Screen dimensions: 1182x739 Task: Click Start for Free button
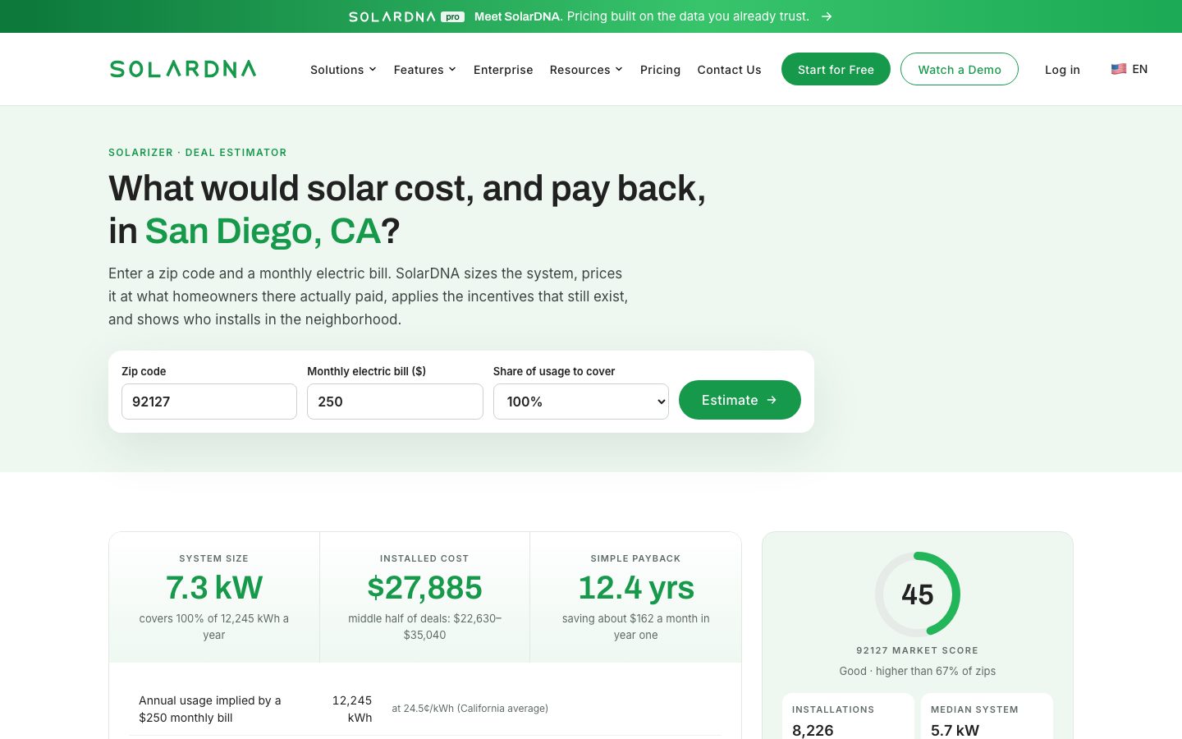pos(836,69)
